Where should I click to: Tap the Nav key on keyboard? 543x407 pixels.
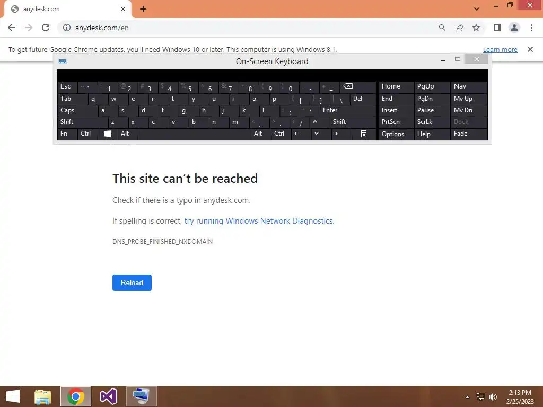[469, 86]
